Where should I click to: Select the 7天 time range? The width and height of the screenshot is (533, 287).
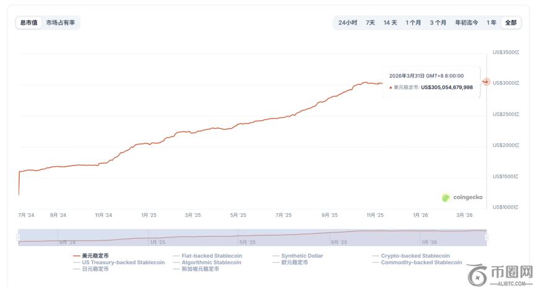coord(370,22)
